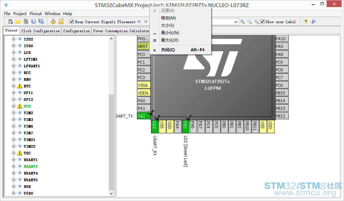This screenshot has width=344, height=201.
Task: Expand the TIM21 tree node
Action: 14,140
